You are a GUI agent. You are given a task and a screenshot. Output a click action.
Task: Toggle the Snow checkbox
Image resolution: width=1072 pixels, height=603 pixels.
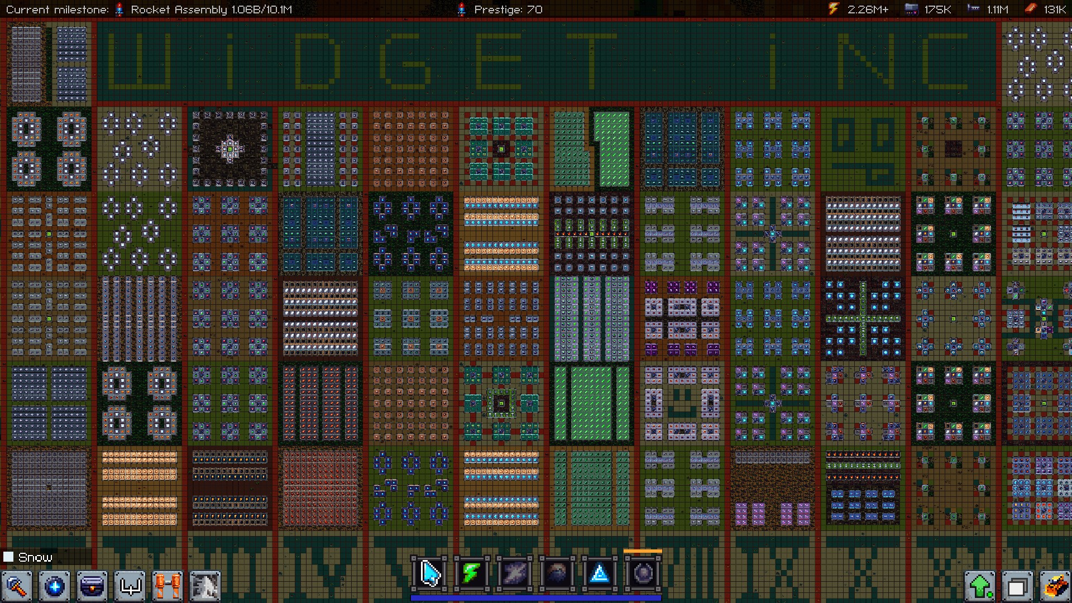[8, 557]
